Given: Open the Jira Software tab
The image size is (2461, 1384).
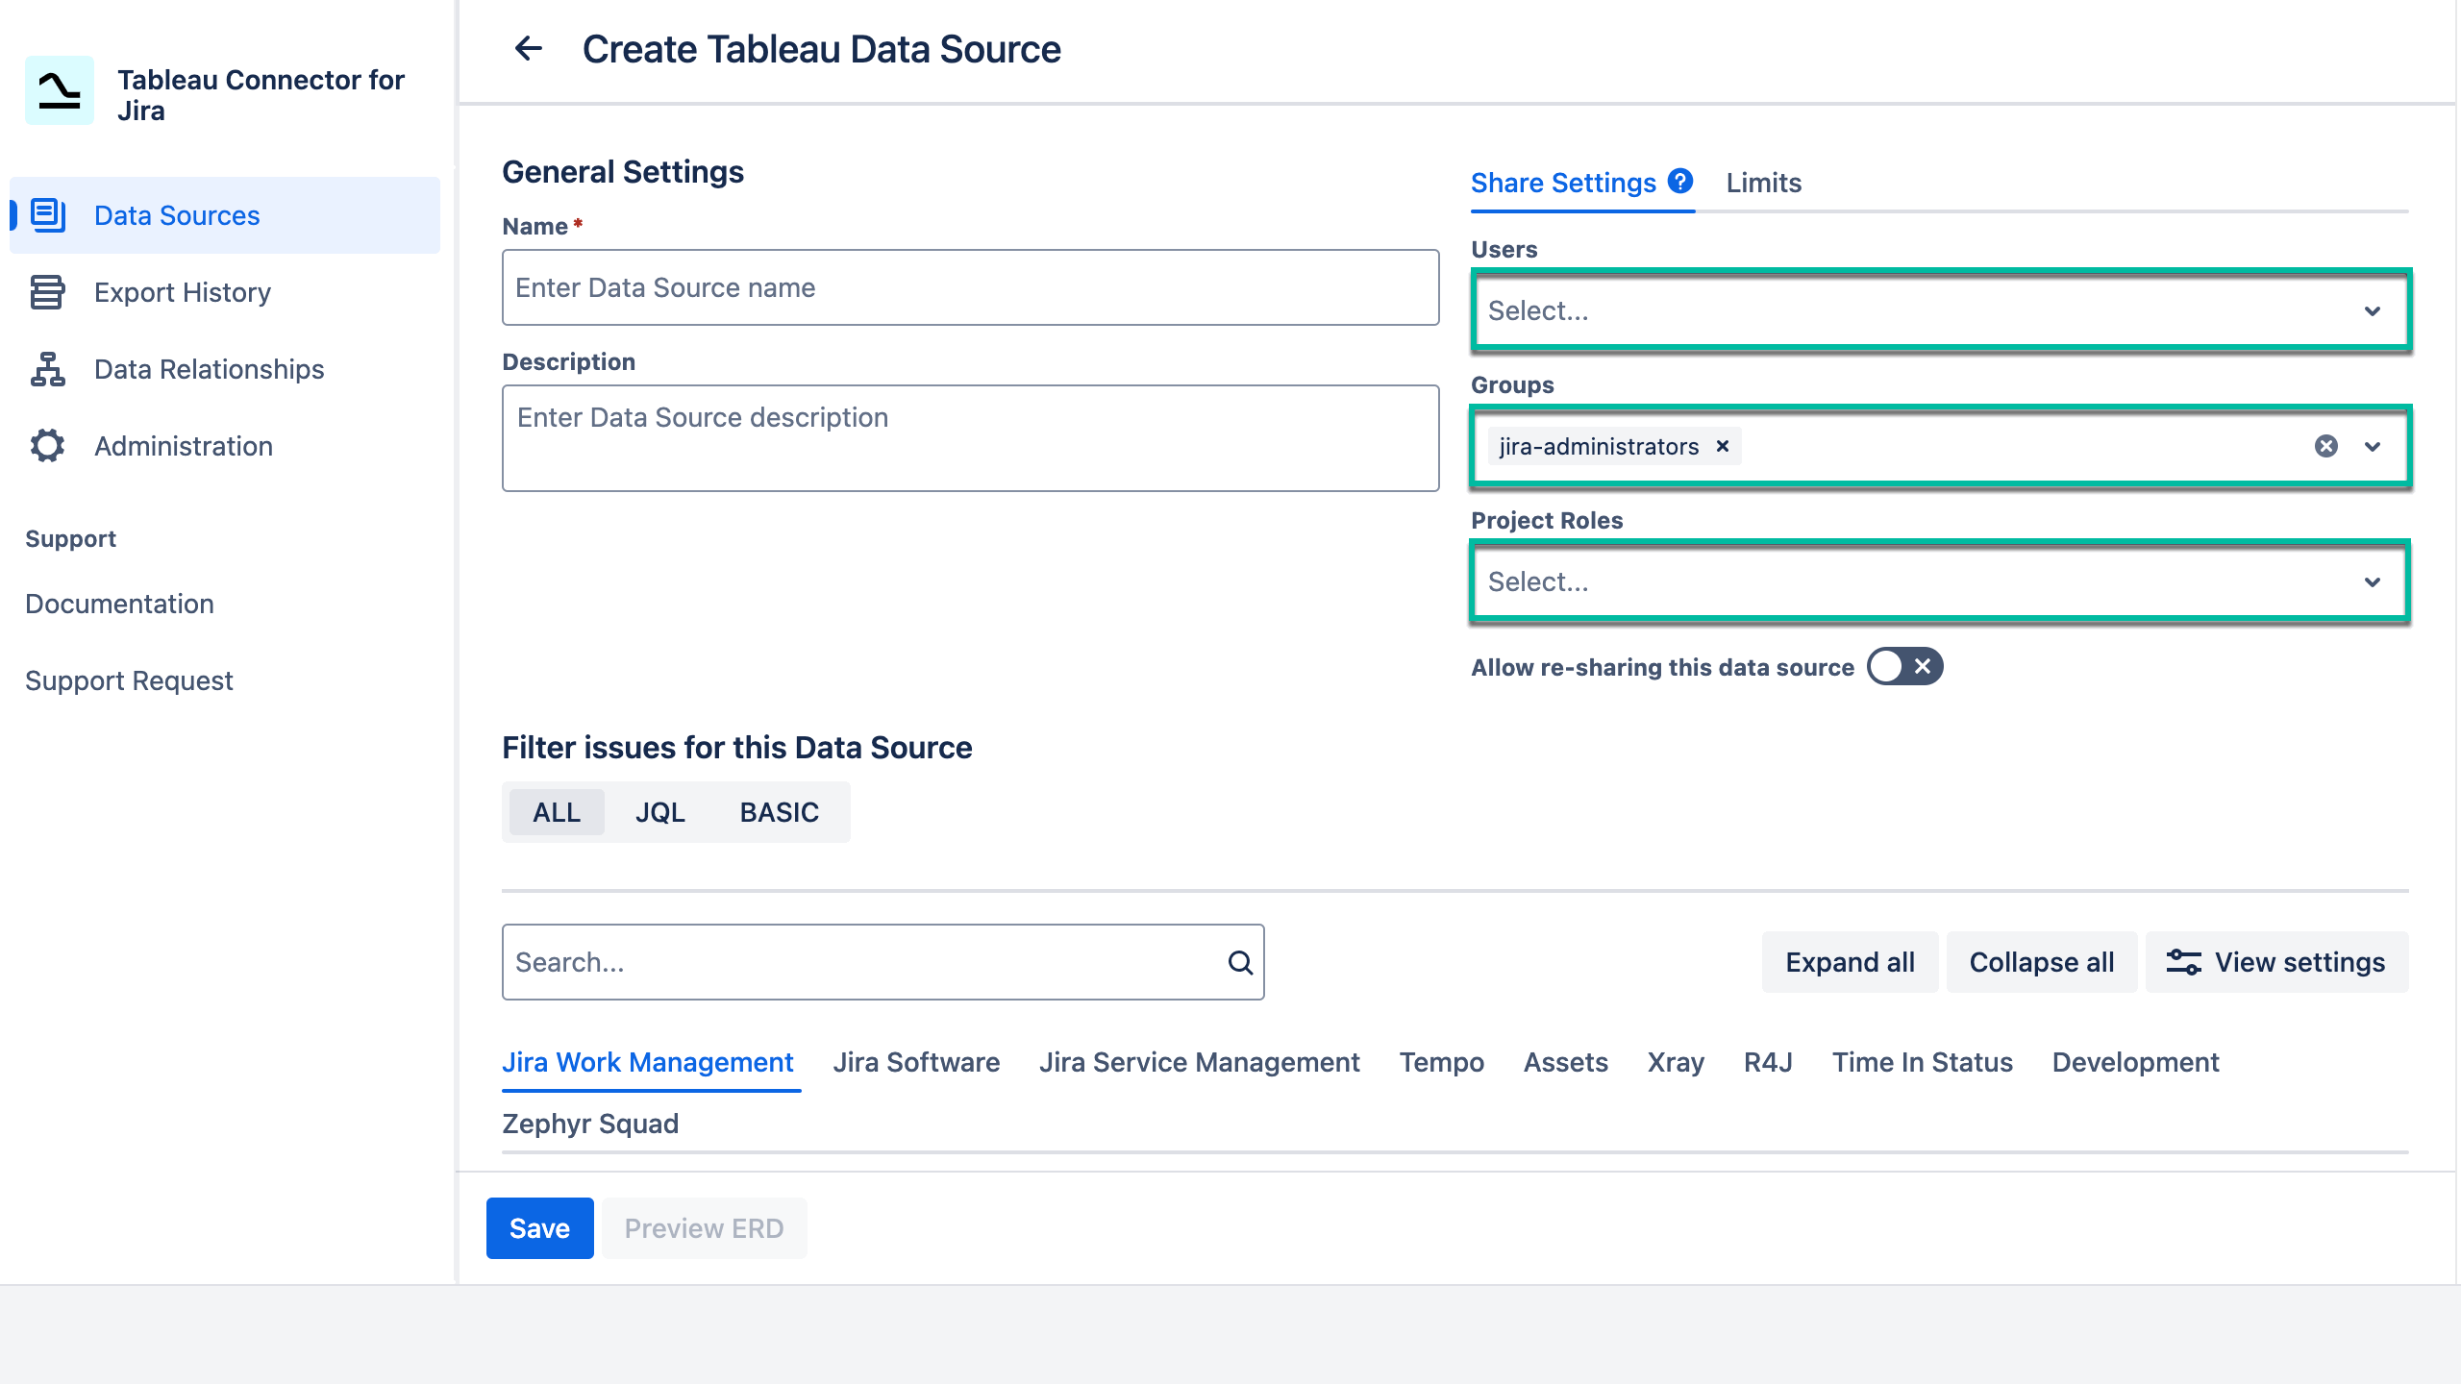Looking at the screenshot, I should click(916, 1062).
